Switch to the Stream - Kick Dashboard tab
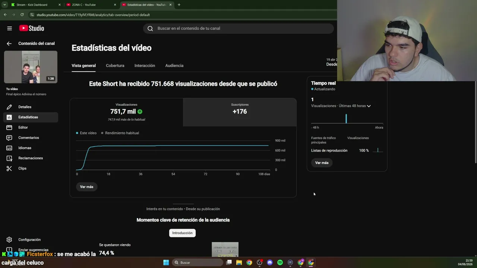The width and height of the screenshot is (477, 268). coord(35,5)
